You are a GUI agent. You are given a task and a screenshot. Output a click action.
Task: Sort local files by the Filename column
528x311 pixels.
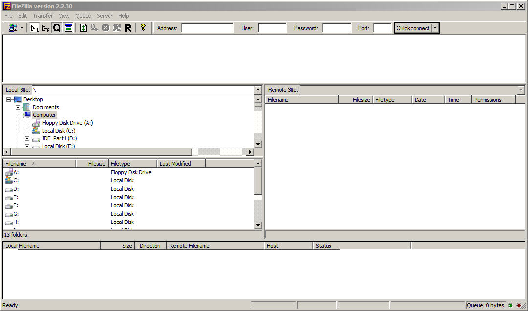click(x=40, y=164)
